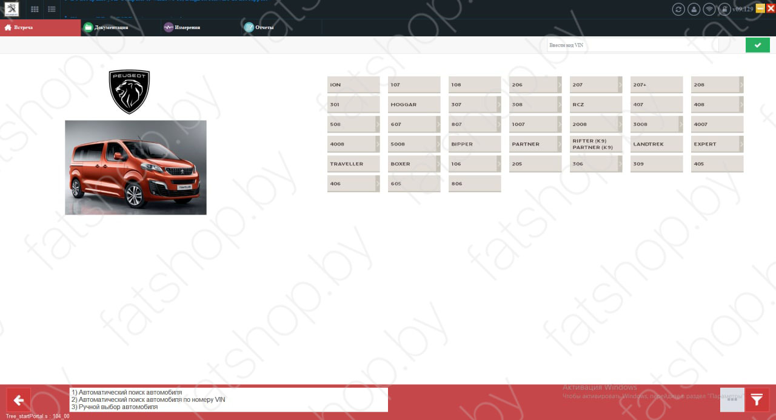Expand the 508 model arrow
776x420 pixels.
point(378,124)
